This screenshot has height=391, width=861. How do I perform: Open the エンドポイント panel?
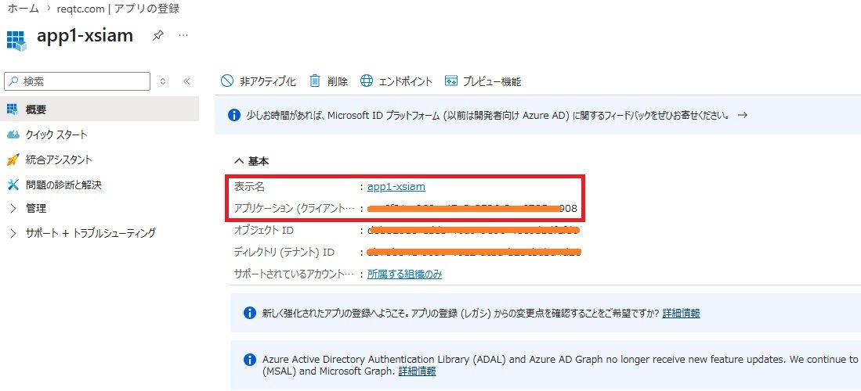(396, 81)
